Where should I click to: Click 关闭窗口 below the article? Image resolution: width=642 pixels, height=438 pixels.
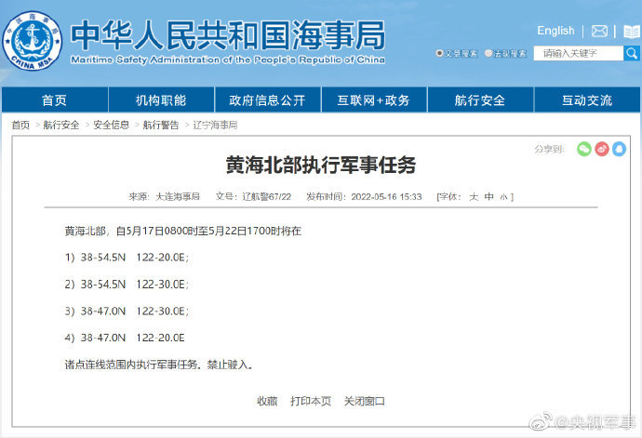click(364, 401)
